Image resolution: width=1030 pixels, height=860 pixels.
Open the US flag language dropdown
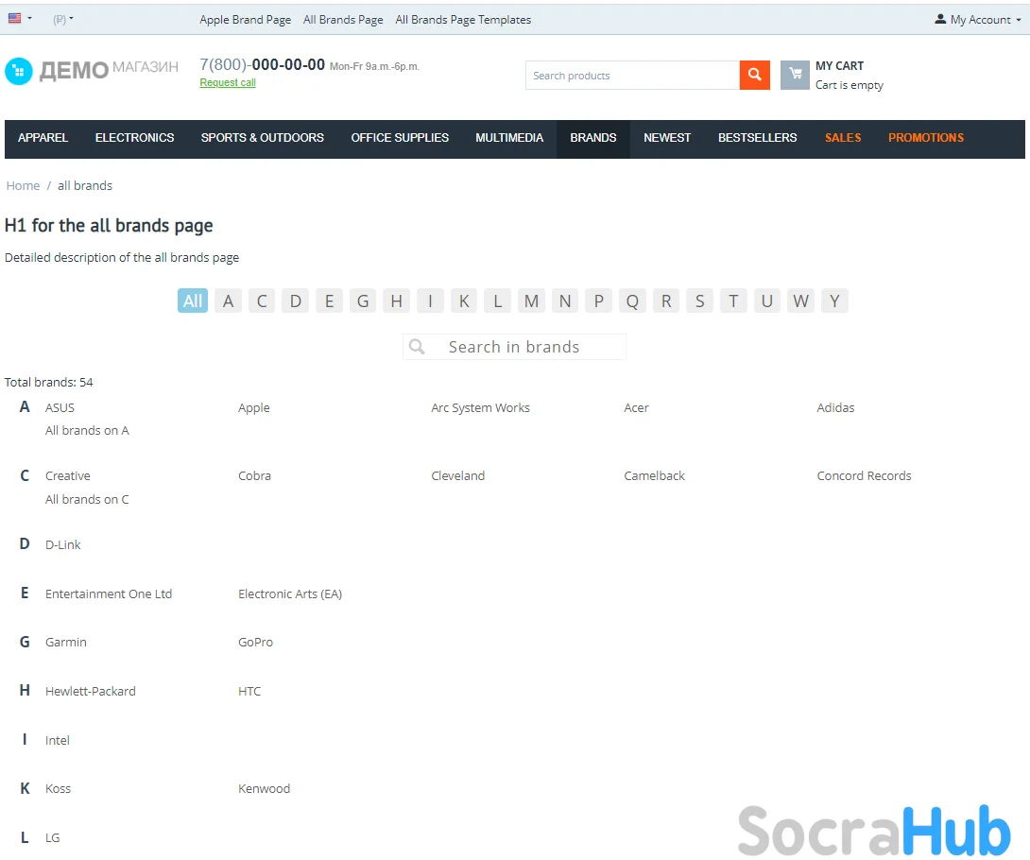coord(20,18)
